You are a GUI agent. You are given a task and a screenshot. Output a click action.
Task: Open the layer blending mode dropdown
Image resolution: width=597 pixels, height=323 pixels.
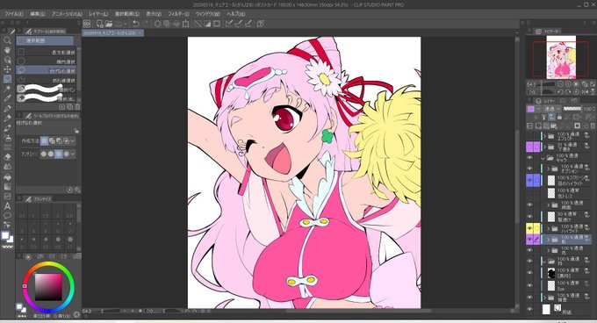pyautogui.click(x=552, y=109)
